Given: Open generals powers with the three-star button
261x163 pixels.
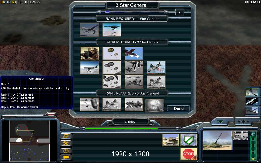Looking at the screenshot, I should [243, 122].
